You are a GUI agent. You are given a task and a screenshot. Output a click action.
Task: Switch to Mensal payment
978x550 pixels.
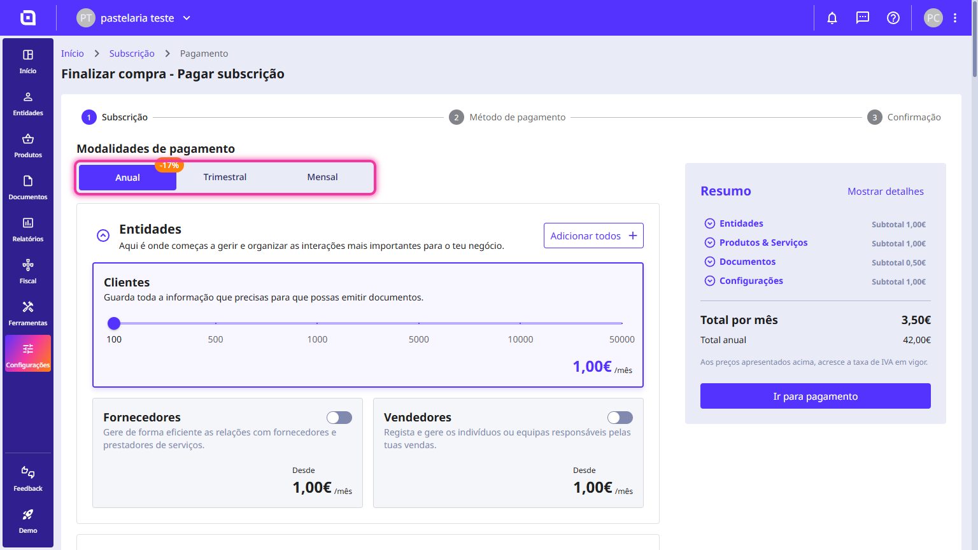click(322, 177)
